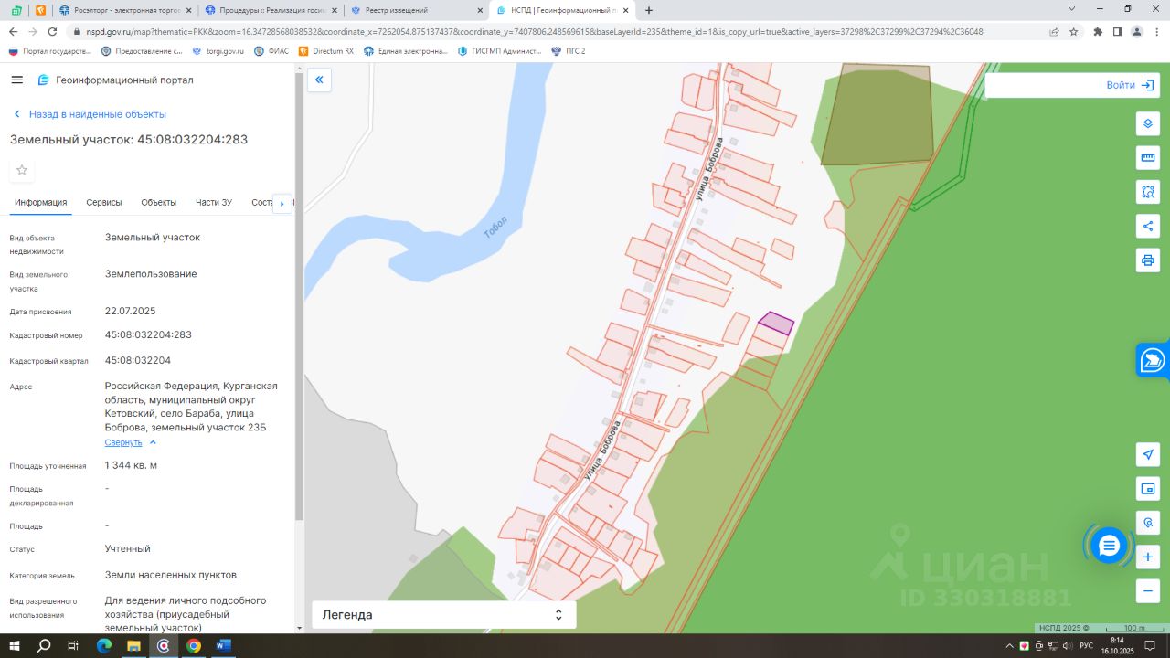1170x658 pixels.
Task: Click the share map icon
Action: [x=1148, y=226]
